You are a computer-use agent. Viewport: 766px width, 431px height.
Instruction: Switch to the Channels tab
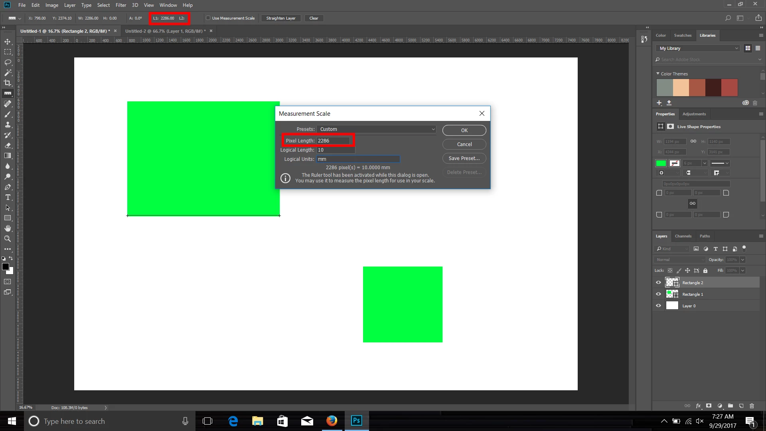(683, 236)
